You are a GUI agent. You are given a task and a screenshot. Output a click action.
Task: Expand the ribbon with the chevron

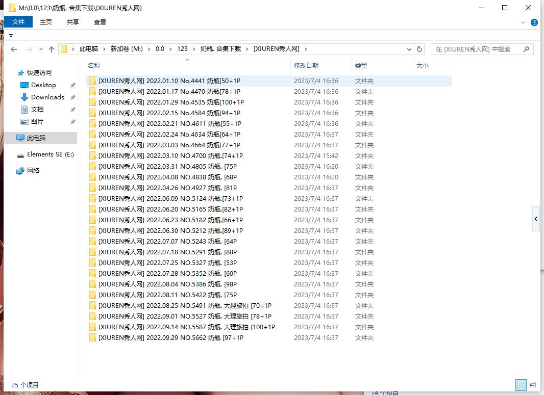tap(523, 22)
